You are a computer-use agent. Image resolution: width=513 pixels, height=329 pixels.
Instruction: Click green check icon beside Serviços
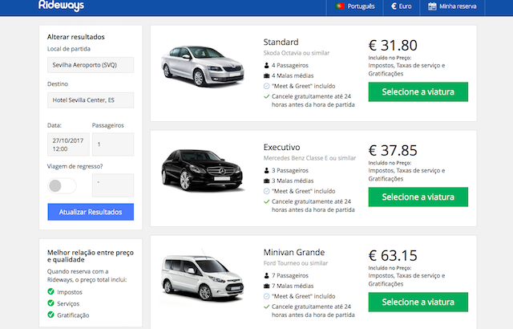(x=50, y=303)
